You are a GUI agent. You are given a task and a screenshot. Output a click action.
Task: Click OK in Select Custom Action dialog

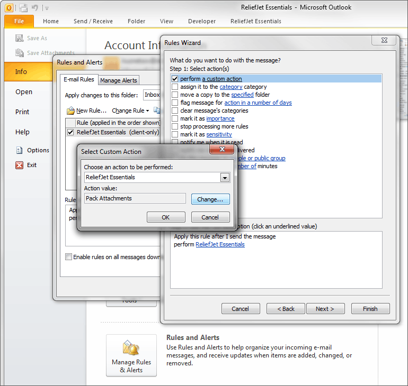pyautogui.click(x=166, y=217)
